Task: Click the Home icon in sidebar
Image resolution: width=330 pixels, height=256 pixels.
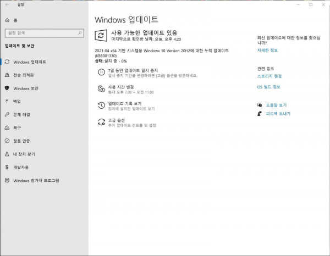Action: click(x=7, y=20)
